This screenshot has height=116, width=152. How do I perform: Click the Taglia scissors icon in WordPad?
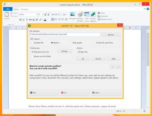[11, 13]
